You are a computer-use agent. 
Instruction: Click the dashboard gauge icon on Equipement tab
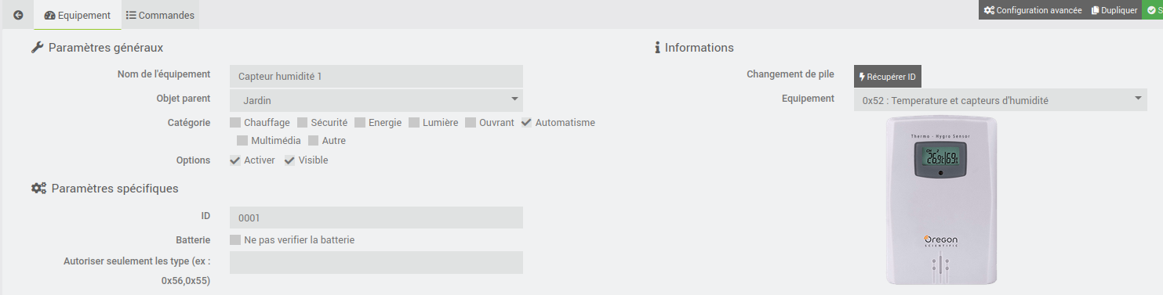50,15
